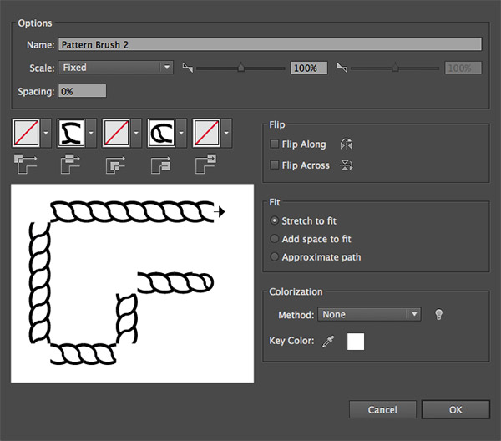Open the Scale dropdown set to Fixed
Screen dimensions: 501x441
tap(115, 68)
